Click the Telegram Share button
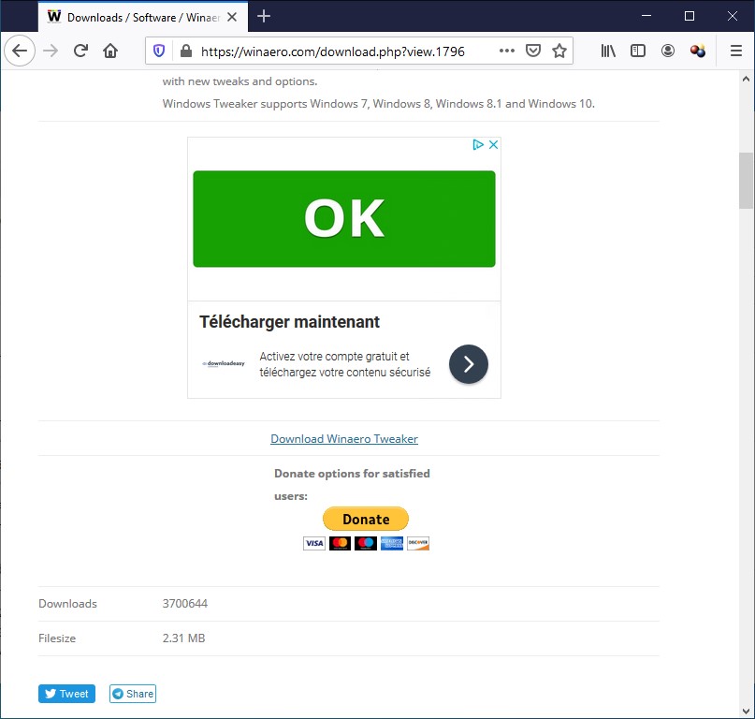This screenshot has width=755, height=719. [133, 694]
